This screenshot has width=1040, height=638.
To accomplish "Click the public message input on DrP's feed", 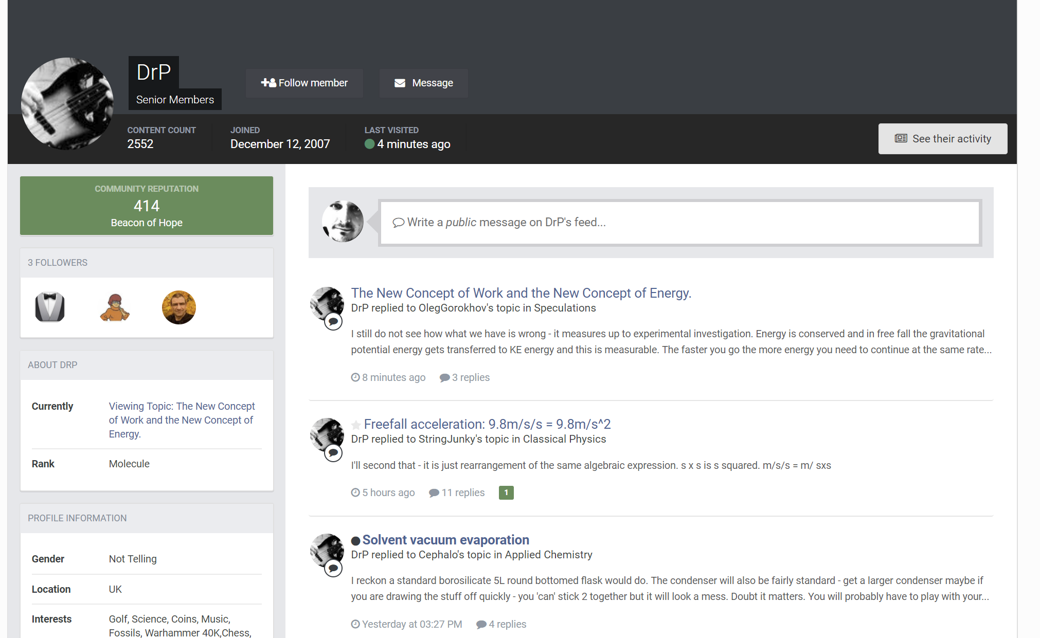I will [x=679, y=222].
